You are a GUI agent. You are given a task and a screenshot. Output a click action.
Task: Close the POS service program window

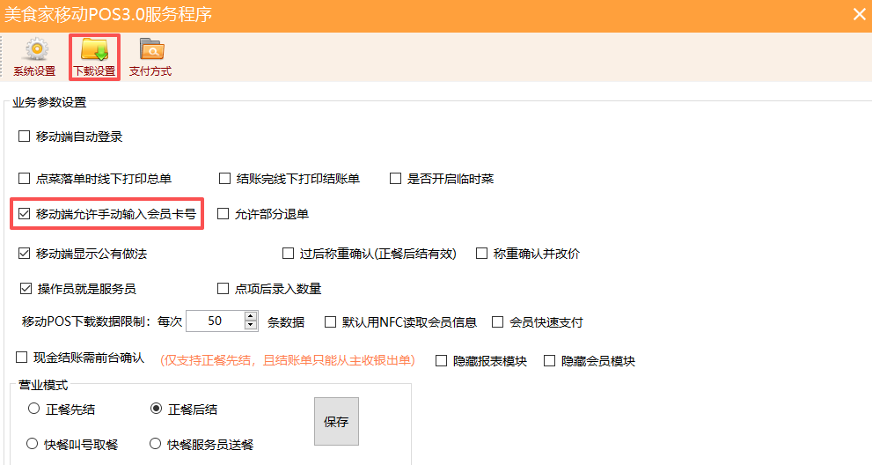point(859,14)
